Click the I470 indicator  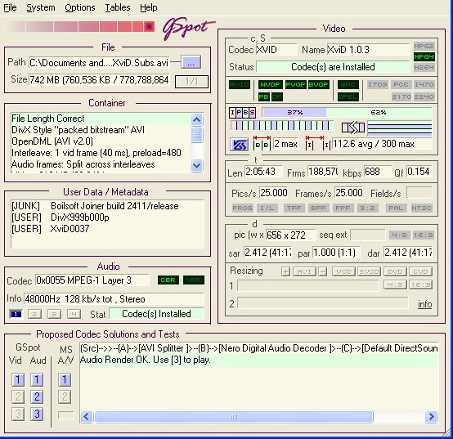pos(424,85)
